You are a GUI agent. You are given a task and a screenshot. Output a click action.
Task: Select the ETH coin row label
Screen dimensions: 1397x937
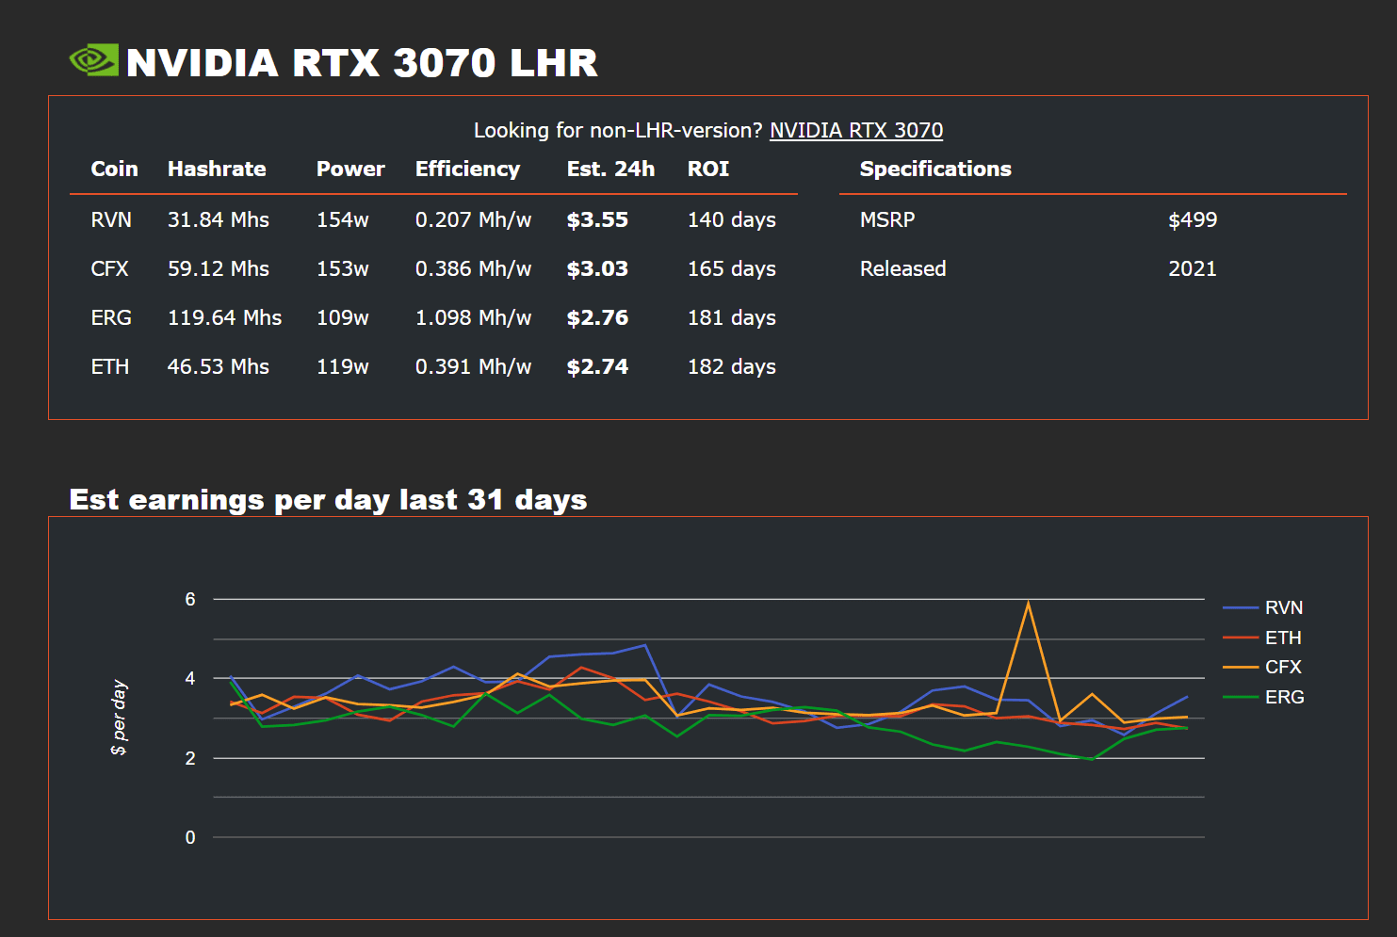tap(109, 366)
